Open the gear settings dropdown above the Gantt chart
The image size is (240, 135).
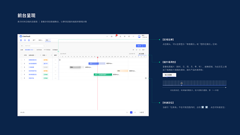click(144, 50)
